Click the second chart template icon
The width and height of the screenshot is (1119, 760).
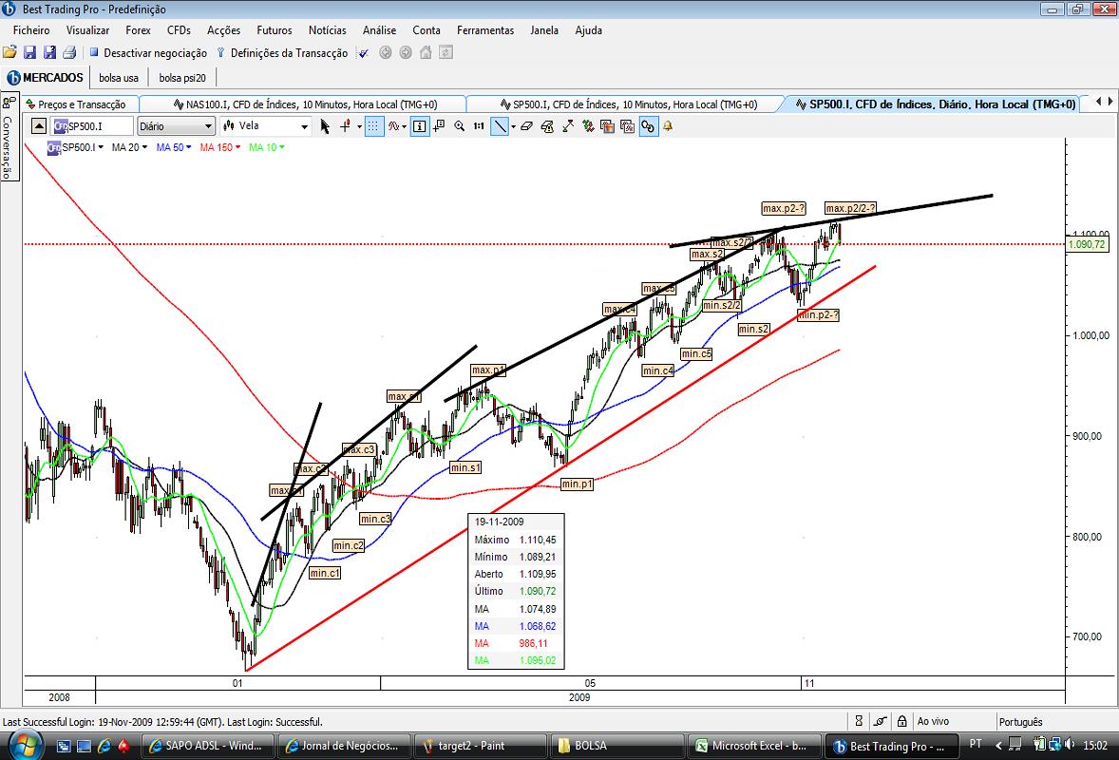point(628,126)
